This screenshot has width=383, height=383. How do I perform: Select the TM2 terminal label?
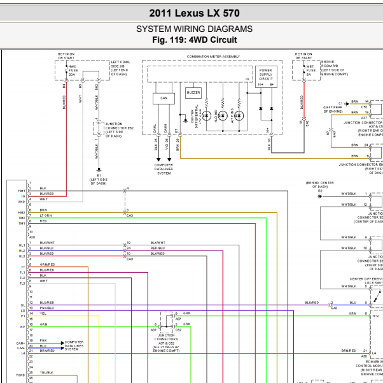click(22, 218)
